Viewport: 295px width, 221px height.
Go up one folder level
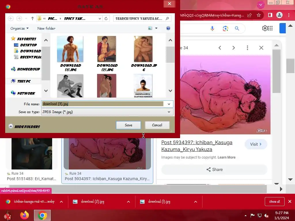[x=33, y=18]
